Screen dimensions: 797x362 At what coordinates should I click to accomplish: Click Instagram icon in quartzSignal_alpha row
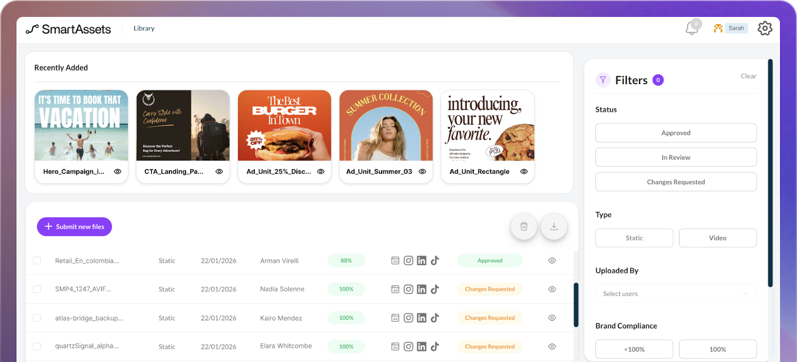click(x=408, y=347)
